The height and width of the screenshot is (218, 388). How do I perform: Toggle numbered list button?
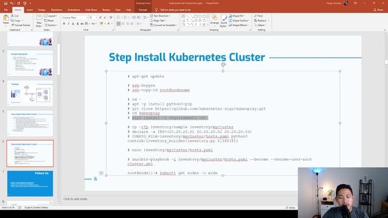(125, 18)
